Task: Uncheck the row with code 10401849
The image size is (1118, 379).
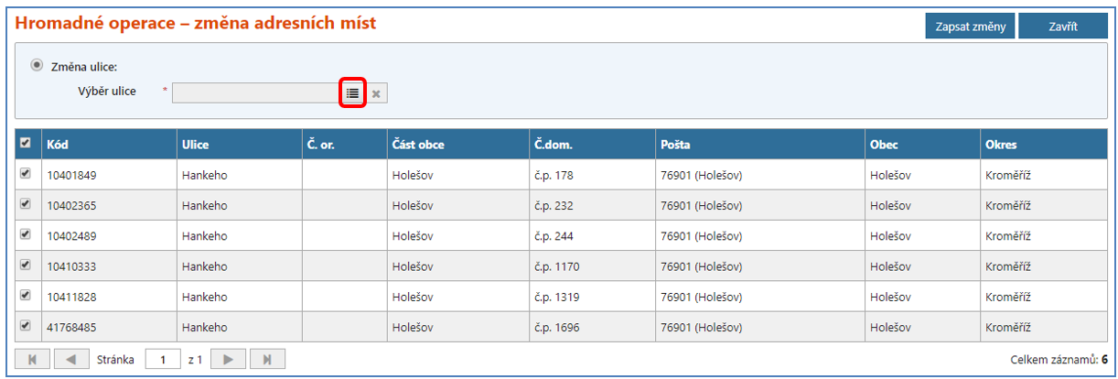Action: tap(26, 174)
